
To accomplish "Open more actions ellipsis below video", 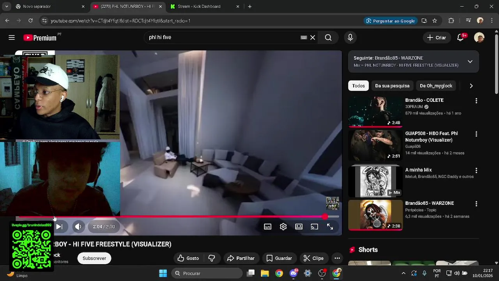I will click(337, 258).
